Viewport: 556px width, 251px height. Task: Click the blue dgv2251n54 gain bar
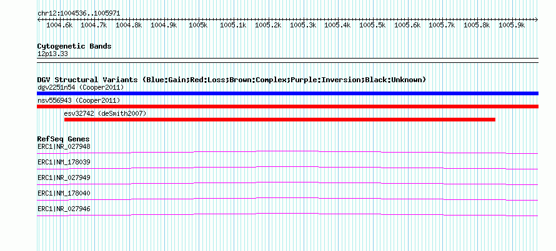pos(287,93)
